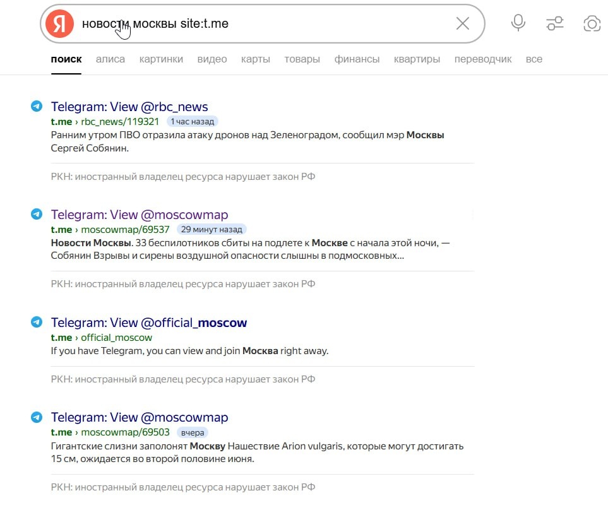Viewport: 608px width, 522px height.
Task: Clear the search query with X button
Action: [463, 23]
